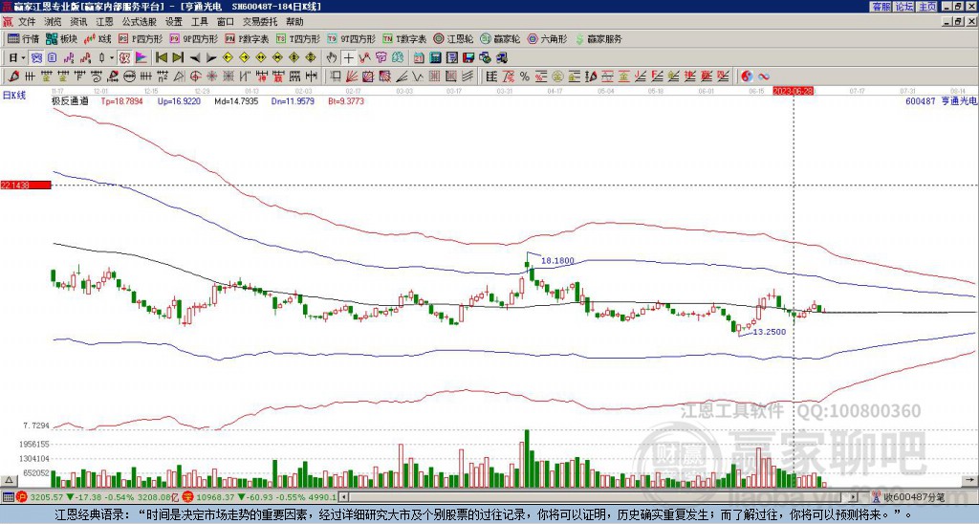Image resolution: width=979 pixels, height=524 pixels.
Task: Select the percent % tool
Action: point(525,76)
